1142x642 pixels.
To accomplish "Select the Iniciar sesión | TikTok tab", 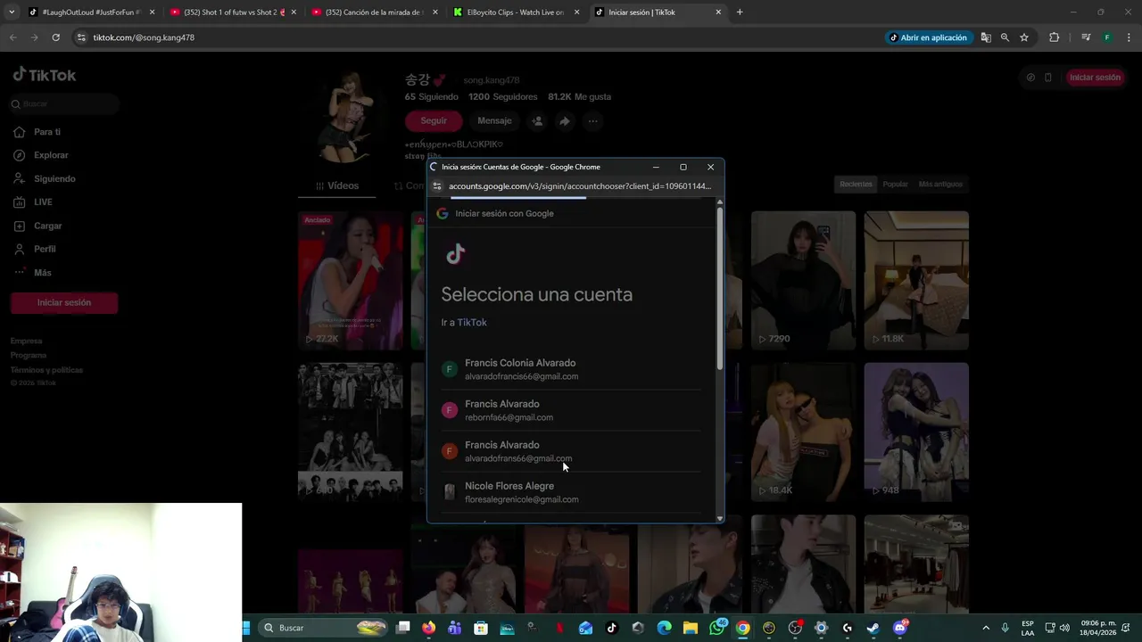I will [658, 12].
